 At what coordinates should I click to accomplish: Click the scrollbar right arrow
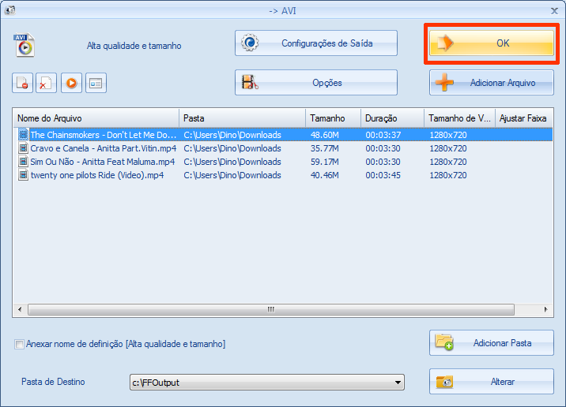(x=545, y=309)
